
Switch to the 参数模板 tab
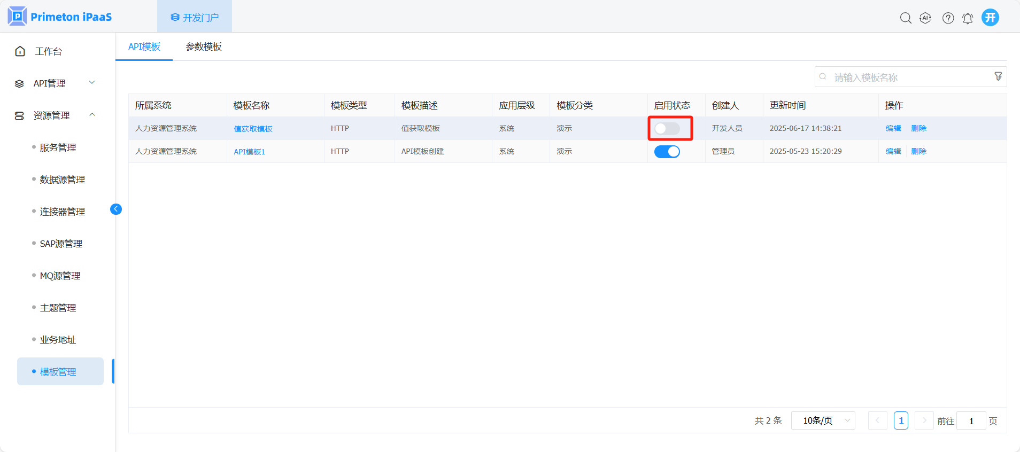(204, 47)
